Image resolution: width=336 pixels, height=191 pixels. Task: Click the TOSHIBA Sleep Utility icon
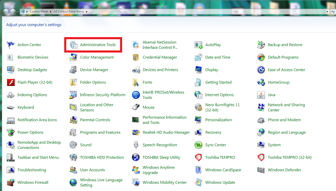coord(136,157)
